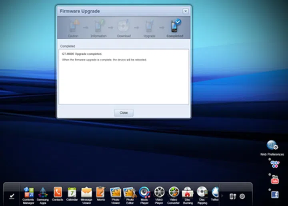
Task: Click the Close button in the dialog
Action: tap(124, 113)
